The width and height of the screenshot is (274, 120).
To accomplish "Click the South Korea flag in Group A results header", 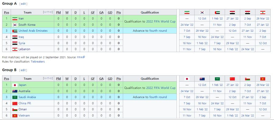I will (x=202, y=12).
